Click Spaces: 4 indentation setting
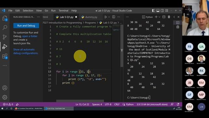 tap(97, 104)
